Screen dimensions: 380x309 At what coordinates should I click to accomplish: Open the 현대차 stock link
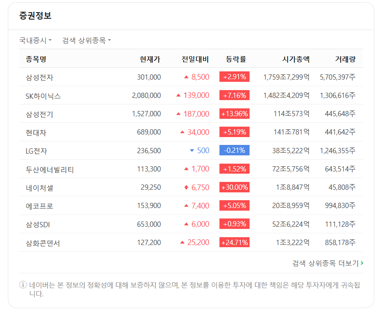tap(36, 132)
